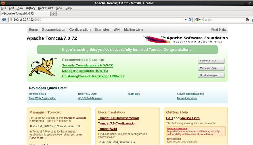
Task: Open Manager Application HOW-TO link
Action: pos(85,71)
